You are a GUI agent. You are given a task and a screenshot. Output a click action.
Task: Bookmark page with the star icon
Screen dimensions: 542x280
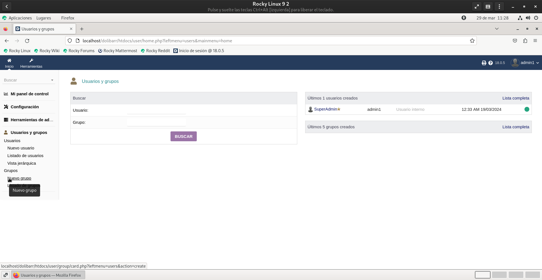[472, 41]
